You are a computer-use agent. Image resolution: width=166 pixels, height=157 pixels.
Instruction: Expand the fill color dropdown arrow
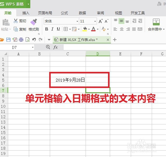(x=89, y=29)
